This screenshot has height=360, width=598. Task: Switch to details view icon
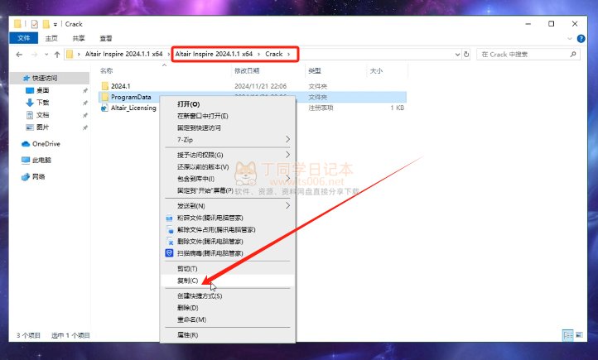[x=568, y=335]
